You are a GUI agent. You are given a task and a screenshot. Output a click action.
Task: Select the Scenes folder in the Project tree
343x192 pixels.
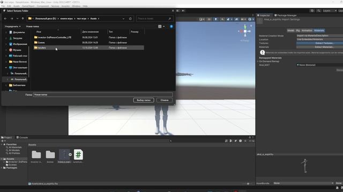point(11,165)
